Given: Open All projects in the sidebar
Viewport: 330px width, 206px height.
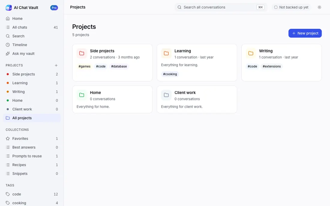Looking at the screenshot, I should click(x=32, y=118).
